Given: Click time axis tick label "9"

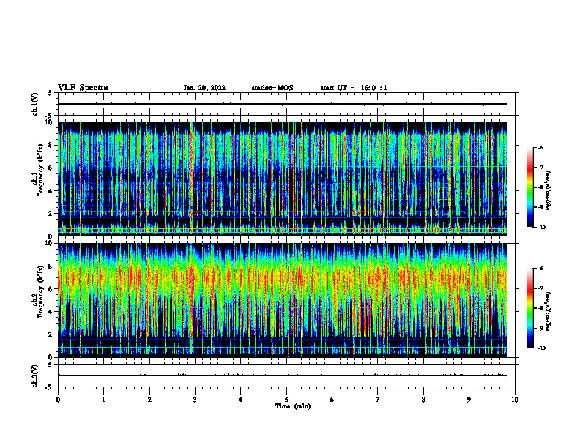Looking at the screenshot, I should 469,400.
